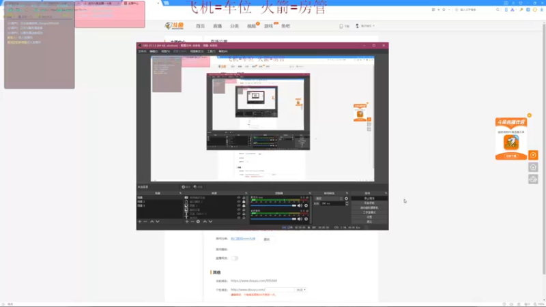Click the custom domain input after www.douyu.com/
This screenshot has width=546, height=307.
[x=280, y=289]
